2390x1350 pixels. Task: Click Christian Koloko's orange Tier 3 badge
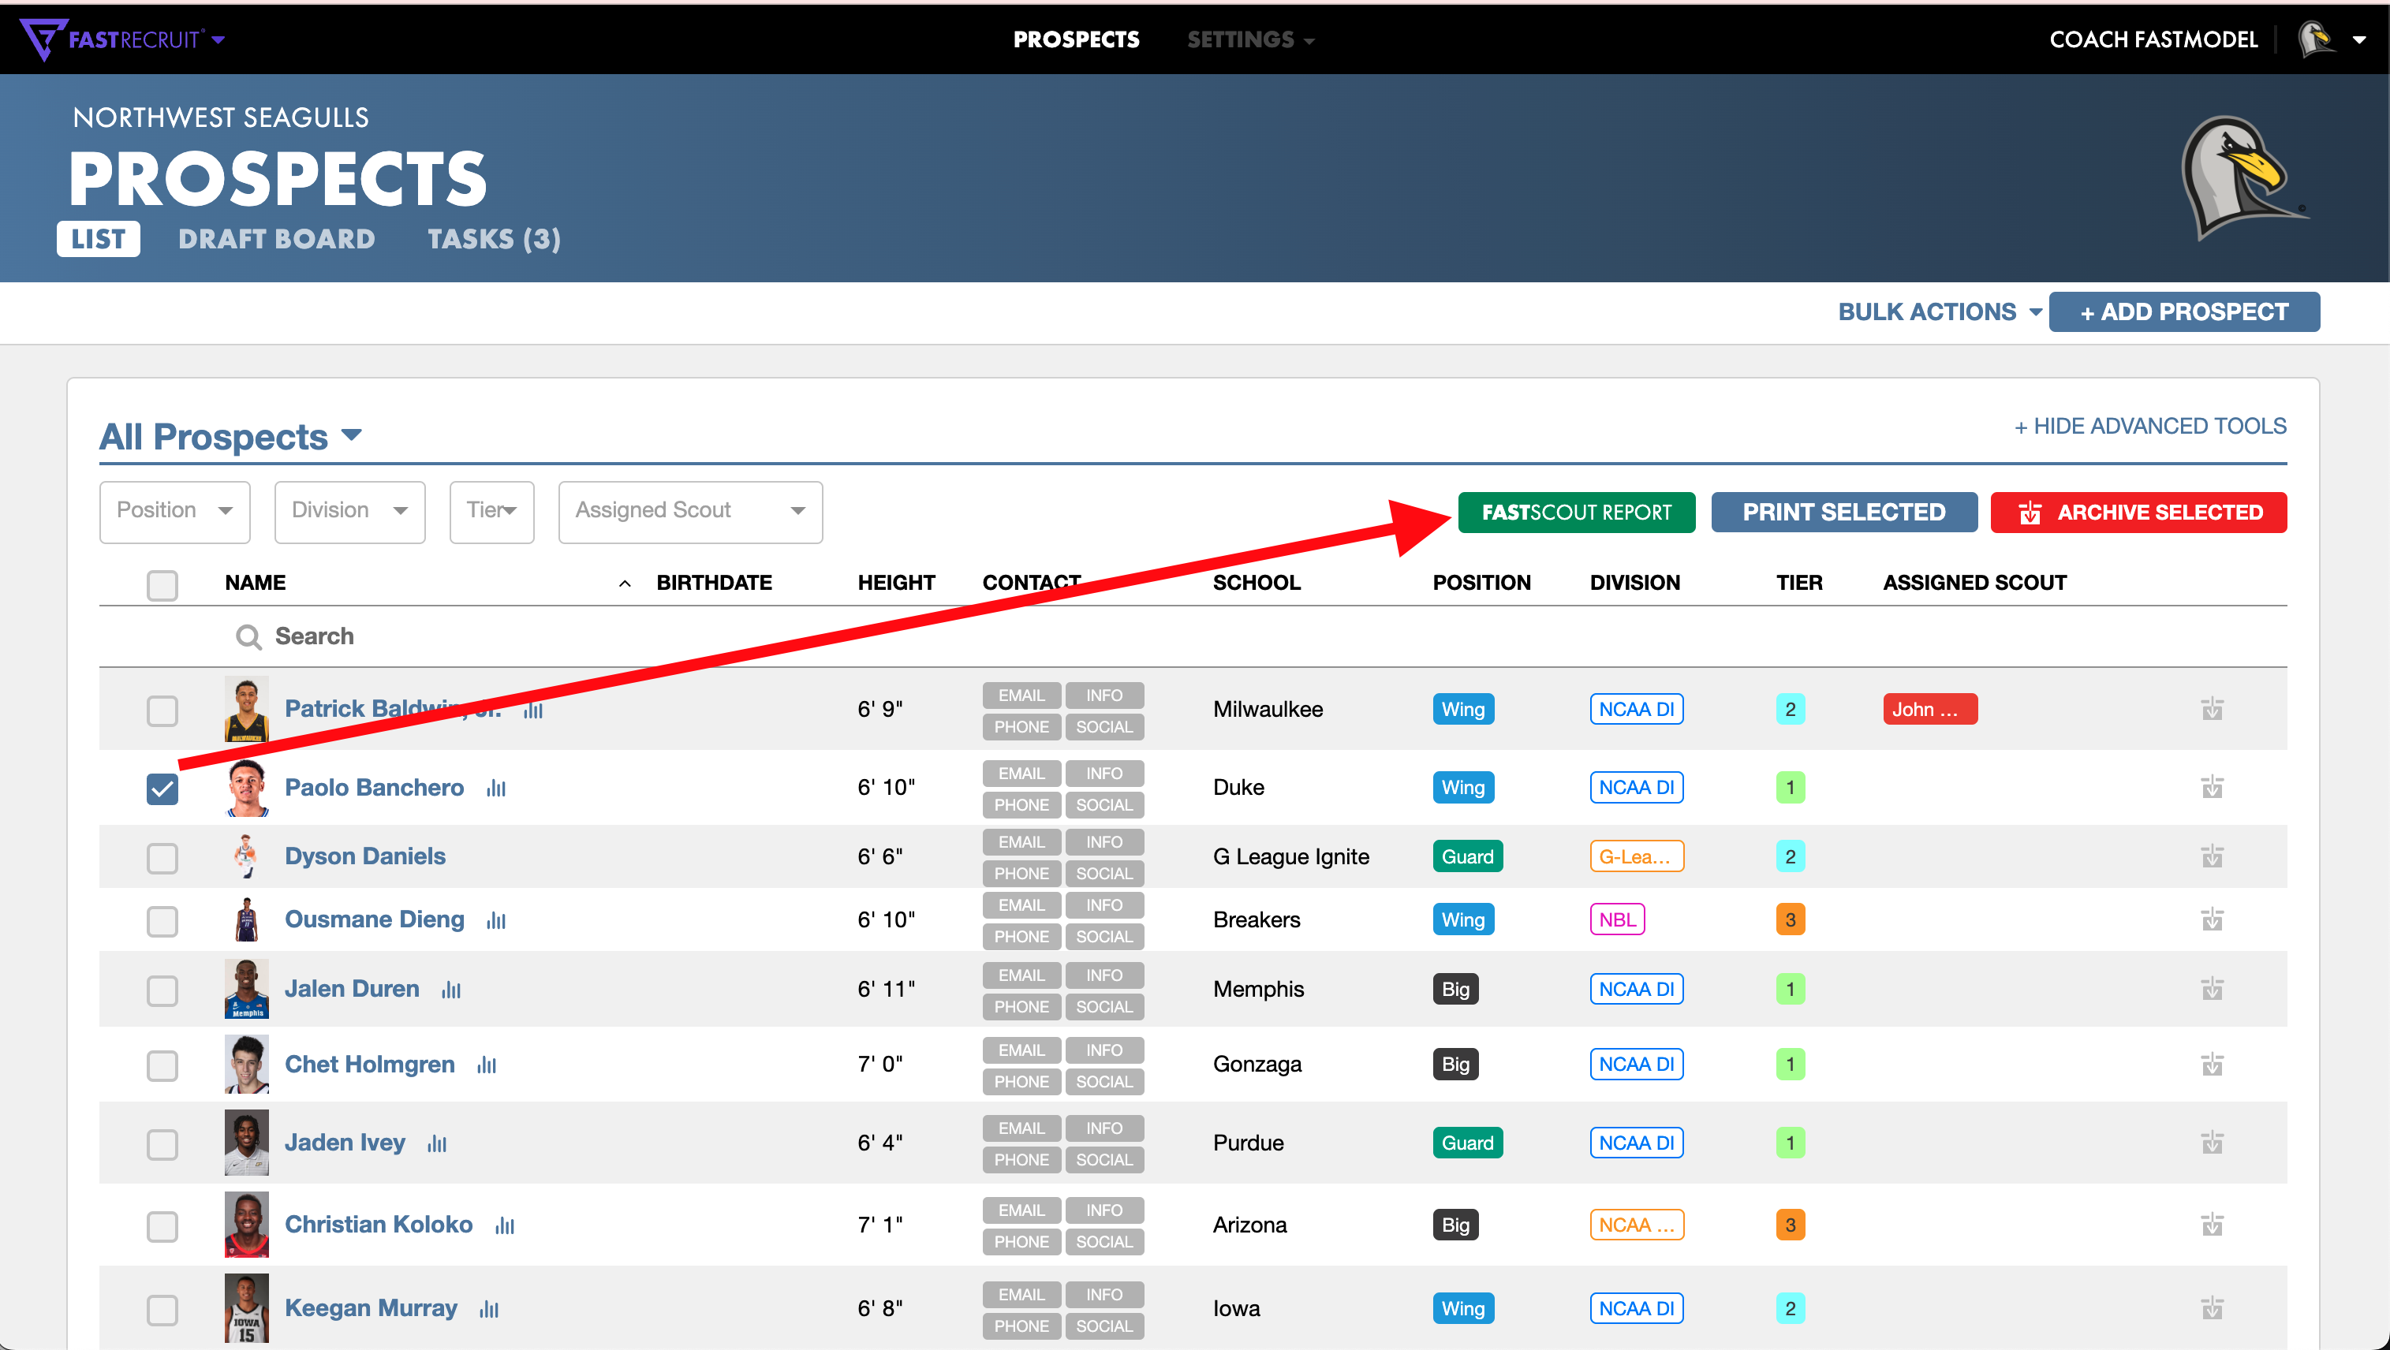[1790, 1225]
